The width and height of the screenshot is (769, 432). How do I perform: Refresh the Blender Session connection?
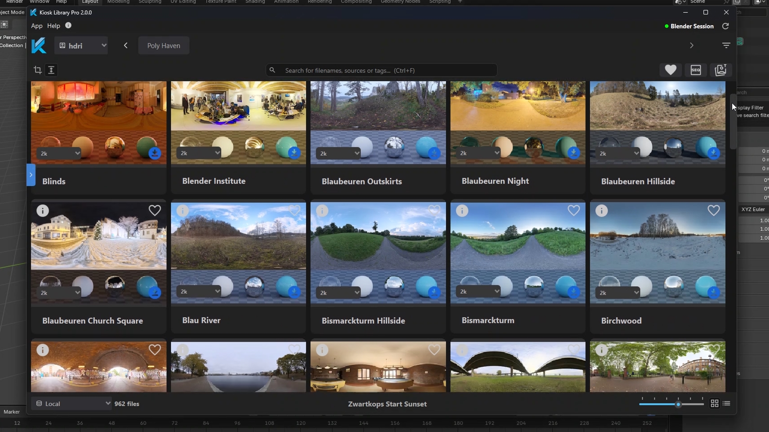725,26
